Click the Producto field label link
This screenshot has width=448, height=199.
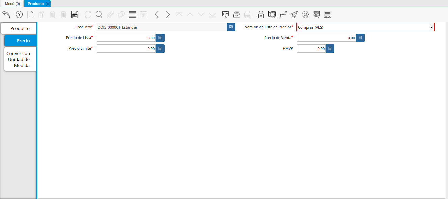(x=83, y=27)
